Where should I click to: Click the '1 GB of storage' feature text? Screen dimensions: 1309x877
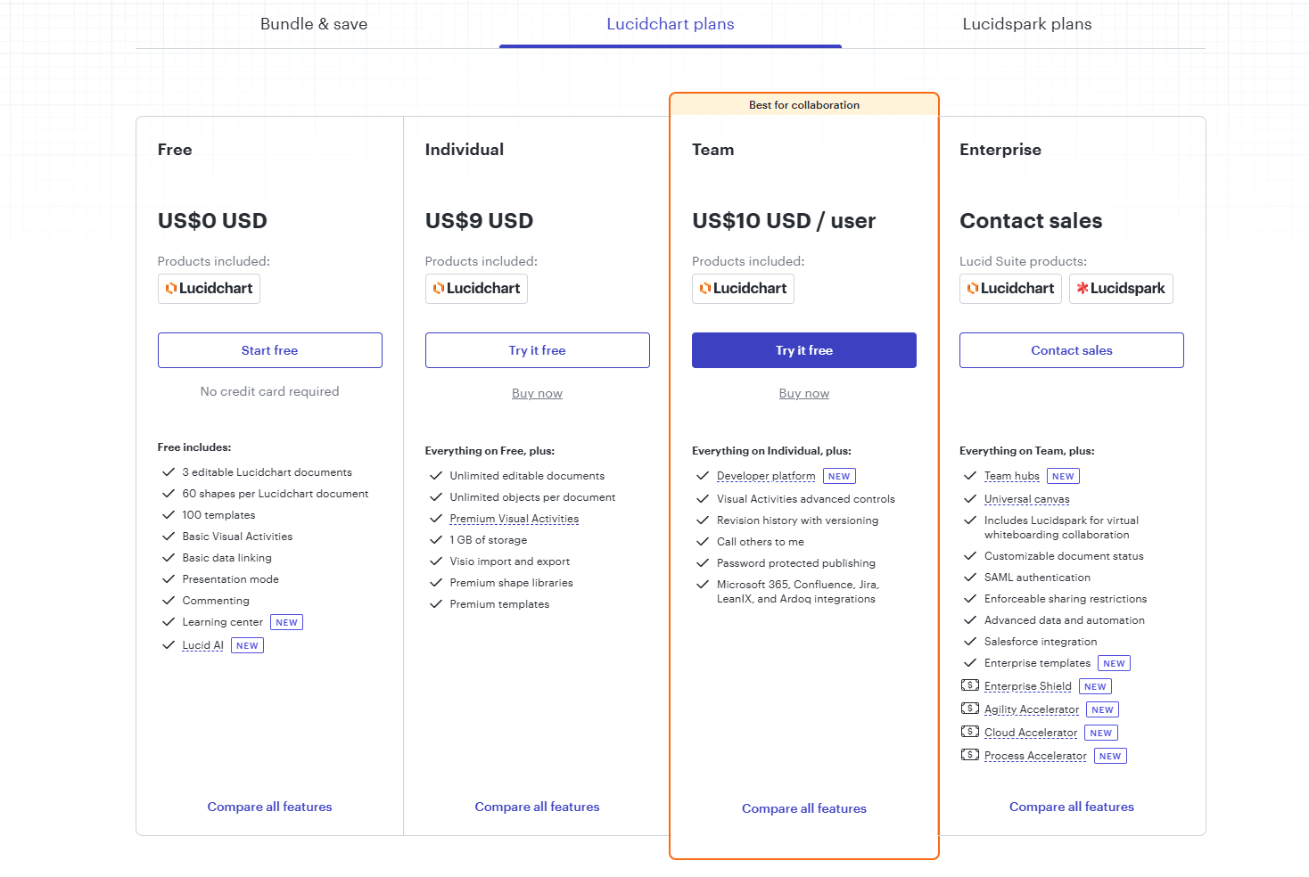(x=489, y=540)
